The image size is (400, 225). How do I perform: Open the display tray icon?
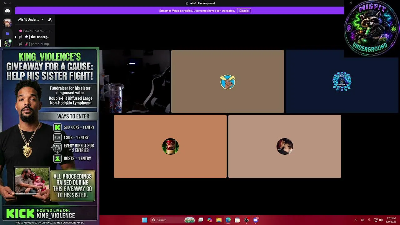(x=376, y=220)
